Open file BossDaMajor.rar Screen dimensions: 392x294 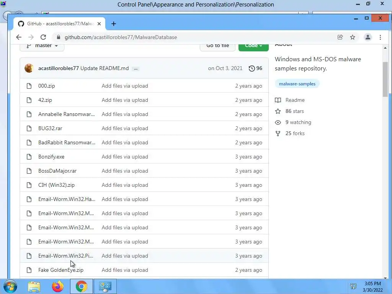pos(57,171)
